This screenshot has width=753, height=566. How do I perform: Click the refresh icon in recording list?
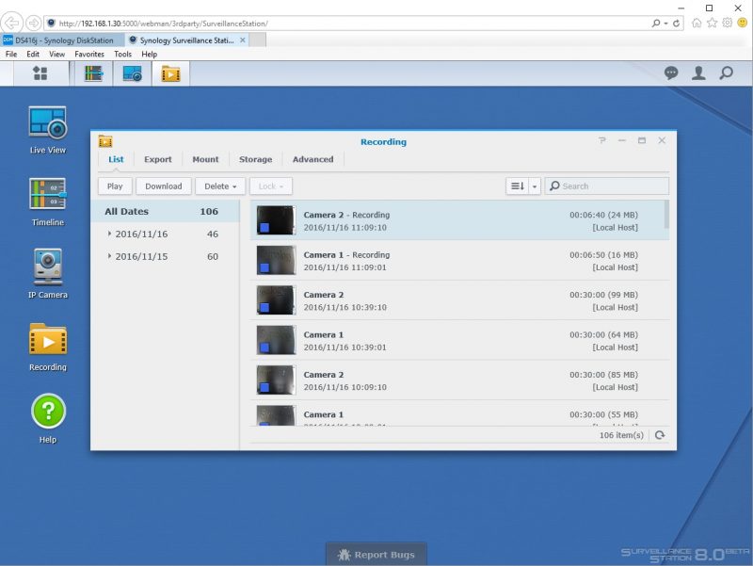[660, 435]
